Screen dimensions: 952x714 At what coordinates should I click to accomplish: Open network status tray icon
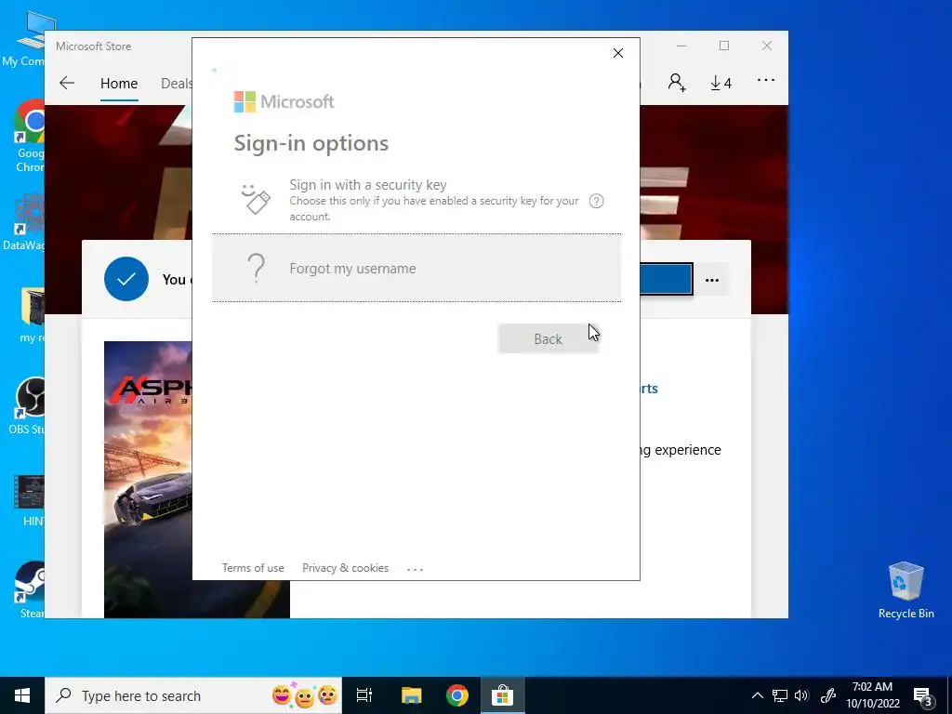(x=780, y=695)
